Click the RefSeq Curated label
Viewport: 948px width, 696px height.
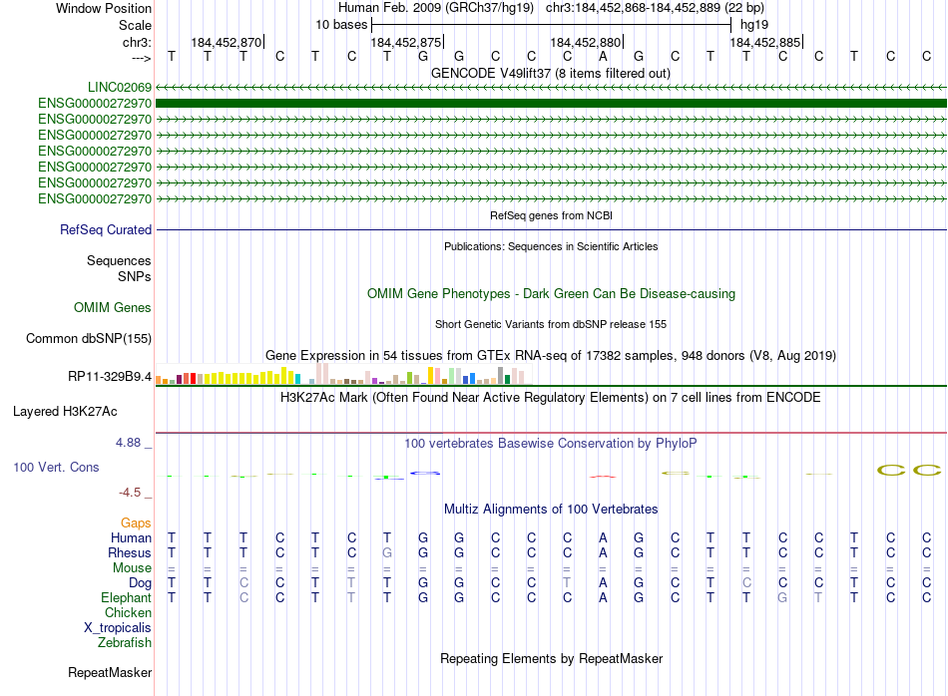106,229
